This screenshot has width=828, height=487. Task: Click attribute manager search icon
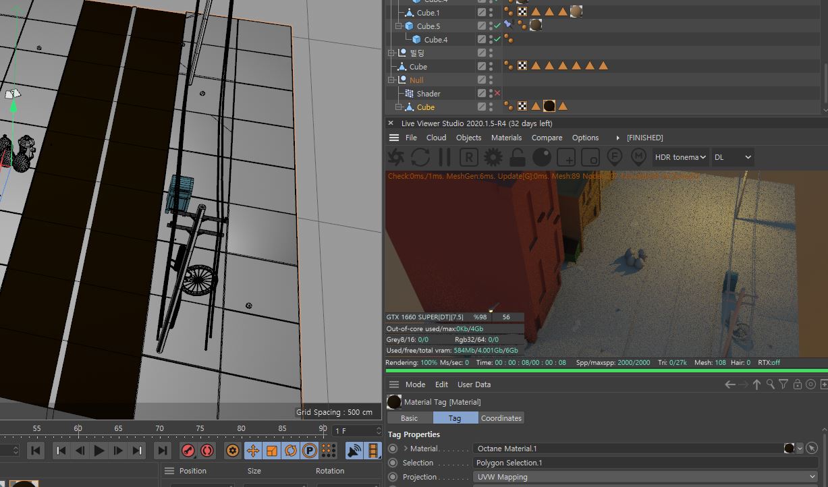(770, 384)
